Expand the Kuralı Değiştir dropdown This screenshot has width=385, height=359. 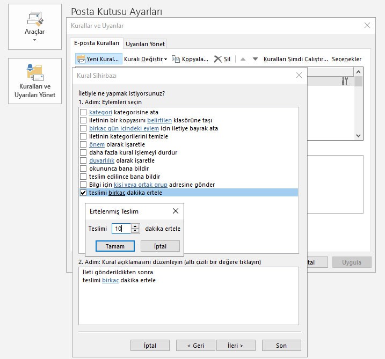pyautogui.click(x=146, y=59)
